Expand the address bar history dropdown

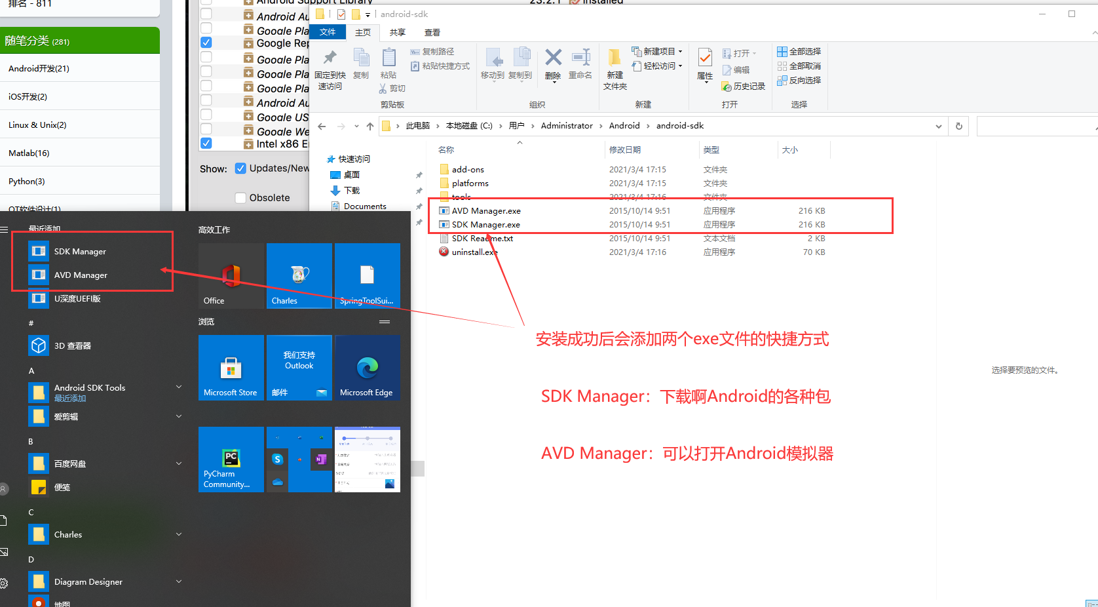tap(939, 127)
